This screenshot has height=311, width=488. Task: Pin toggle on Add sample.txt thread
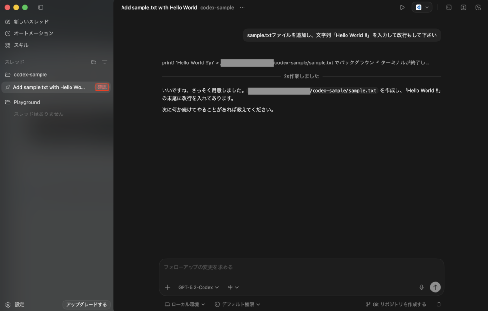tap(8, 87)
